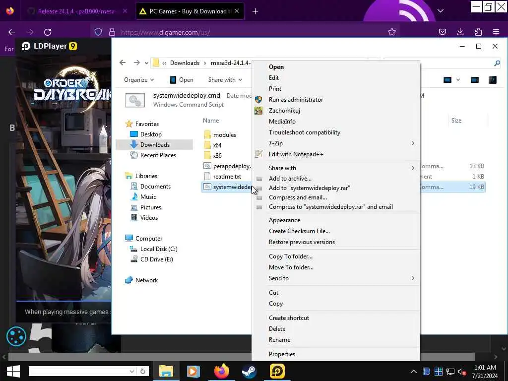Click the Windows Start button
This screenshot has width=508, height=381.
pyautogui.click(x=13, y=371)
